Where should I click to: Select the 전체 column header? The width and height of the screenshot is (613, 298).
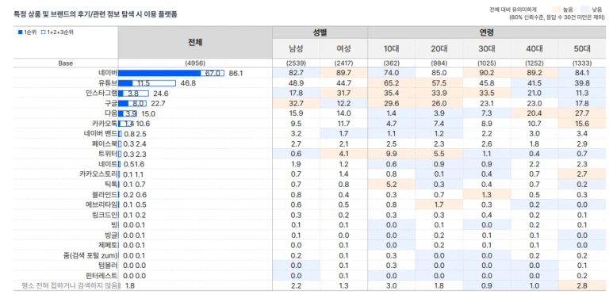click(195, 42)
